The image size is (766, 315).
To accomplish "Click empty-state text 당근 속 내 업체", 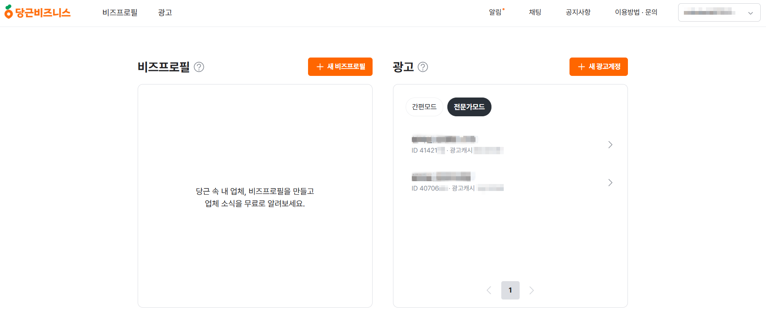I will 255,197.
